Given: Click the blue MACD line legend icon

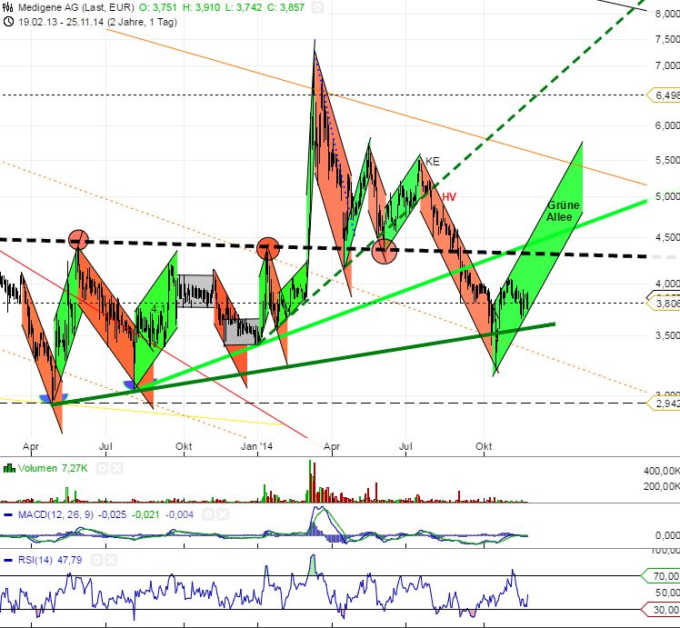Looking at the screenshot, I should [8, 515].
